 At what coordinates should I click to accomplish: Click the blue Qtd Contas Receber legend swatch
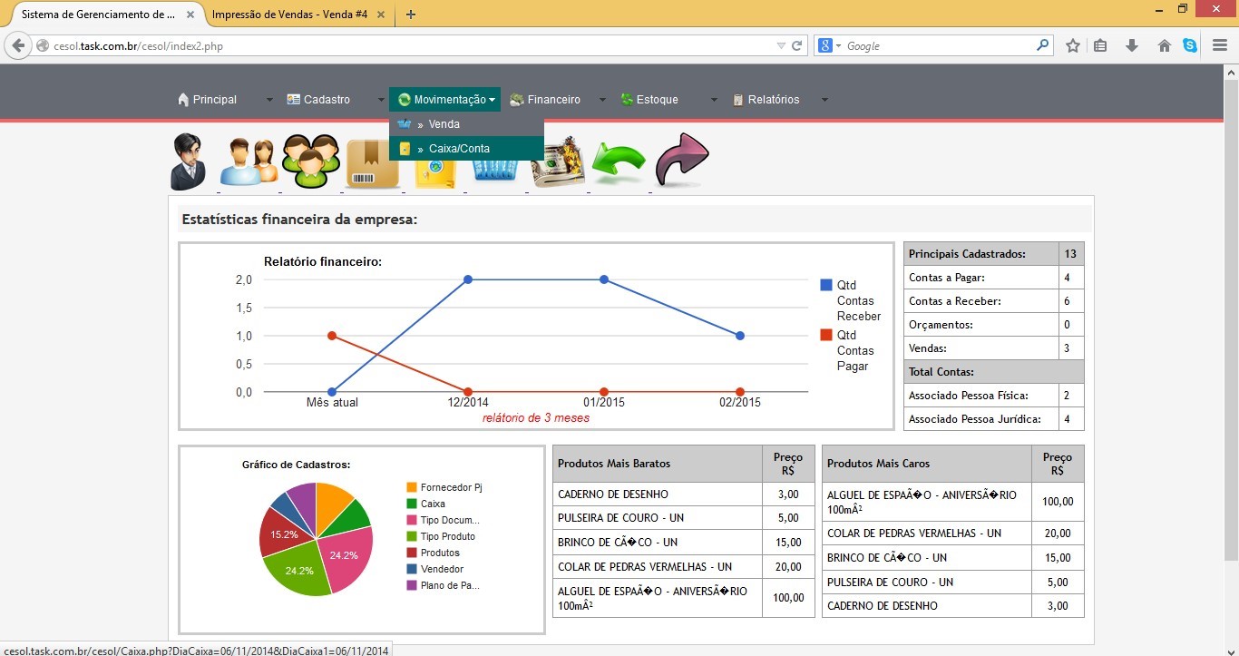tap(825, 285)
